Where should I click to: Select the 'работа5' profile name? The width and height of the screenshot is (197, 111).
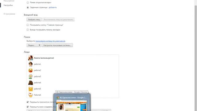tap(38, 89)
